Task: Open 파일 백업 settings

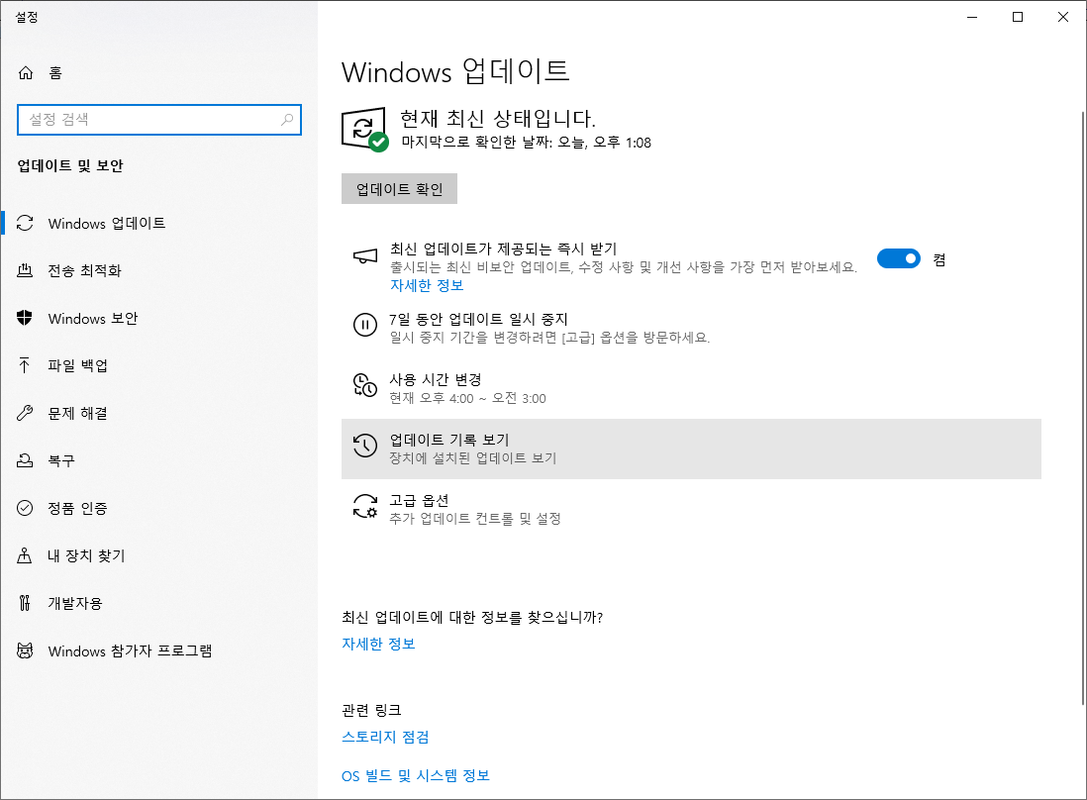Action: click(x=158, y=365)
